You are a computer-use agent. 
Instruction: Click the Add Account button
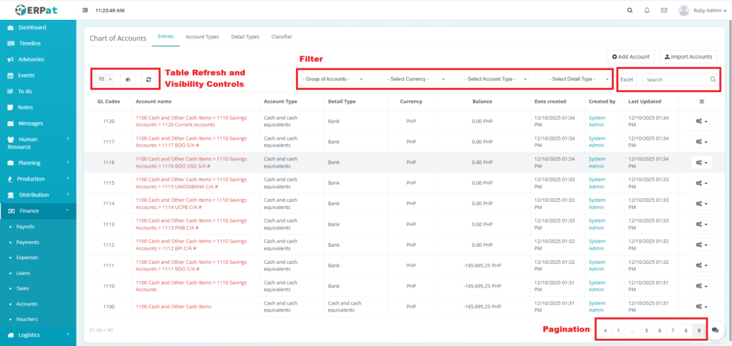pyautogui.click(x=630, y=56)
